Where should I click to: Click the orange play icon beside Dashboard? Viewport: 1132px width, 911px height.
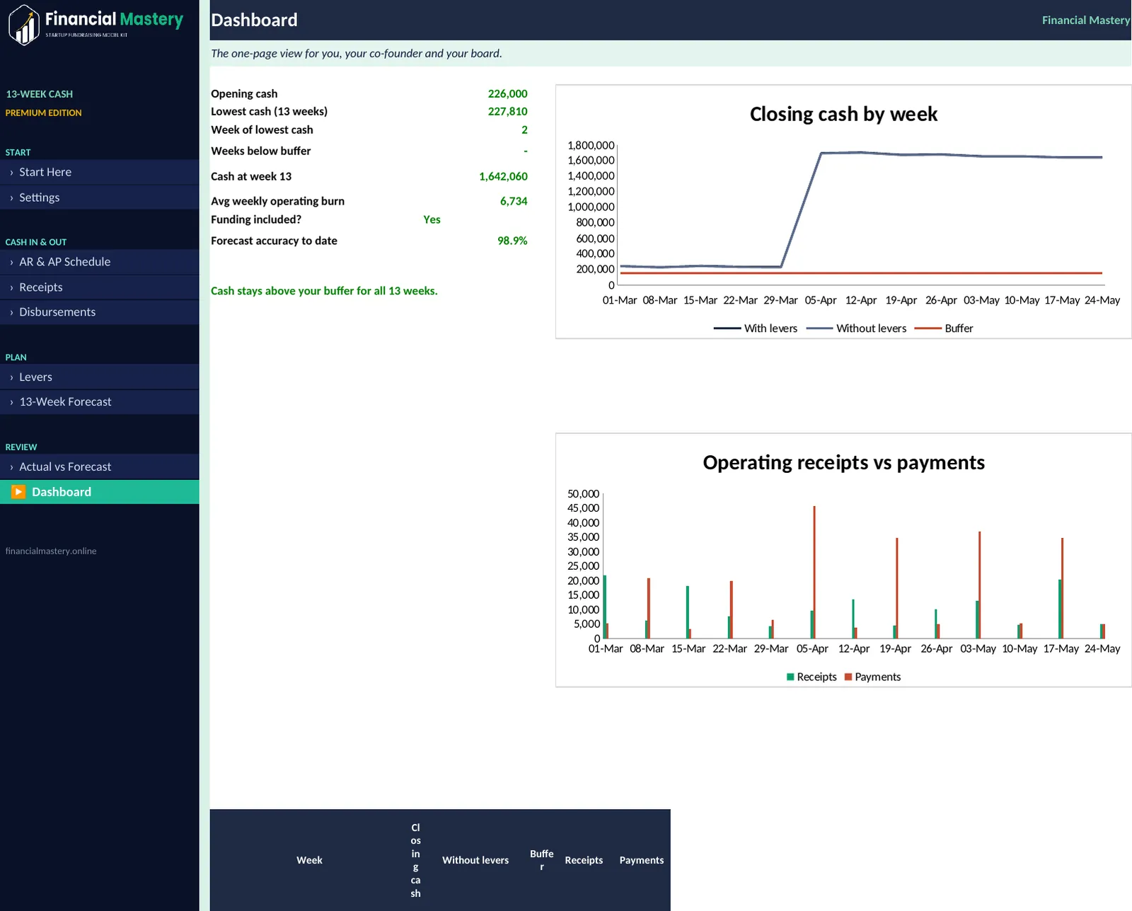[x=18, y=492]
